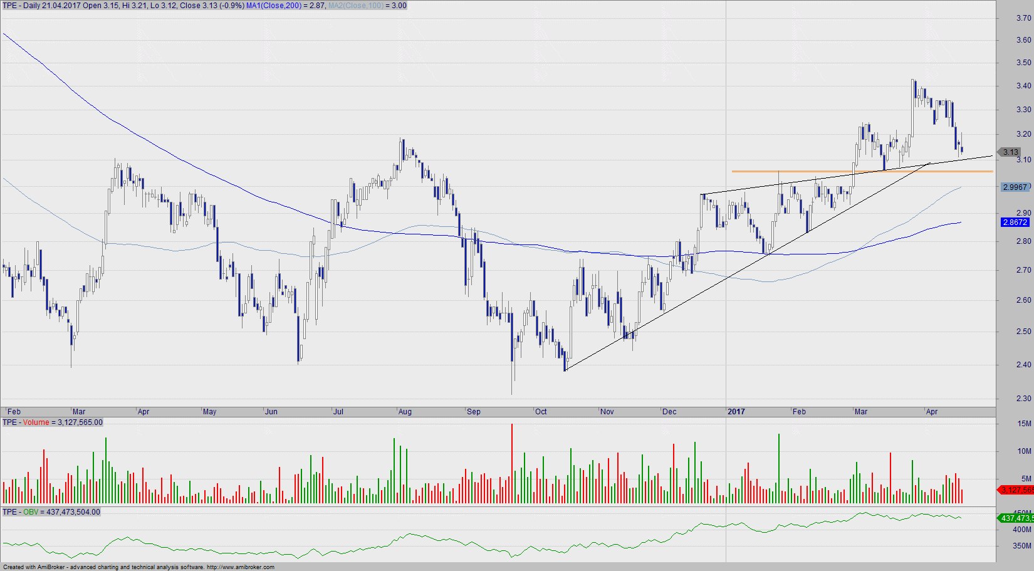Viewport: 1034px width, 571px height.
Task: Click the Aug month marker on time axis
Action: click(x=405, y=412)
